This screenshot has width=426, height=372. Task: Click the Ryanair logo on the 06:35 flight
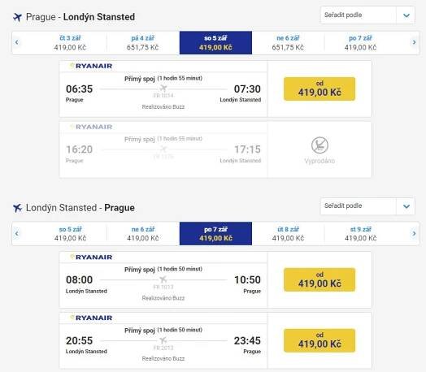point(91,66)
